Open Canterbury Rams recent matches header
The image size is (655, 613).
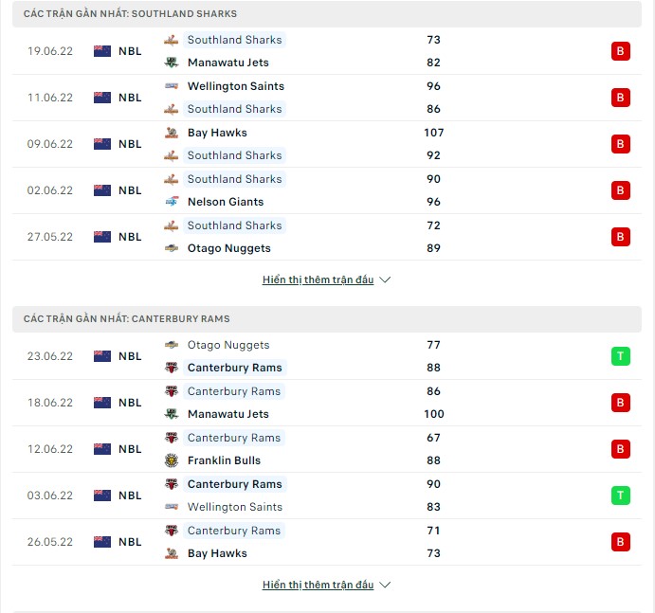[x=127, y=319]
